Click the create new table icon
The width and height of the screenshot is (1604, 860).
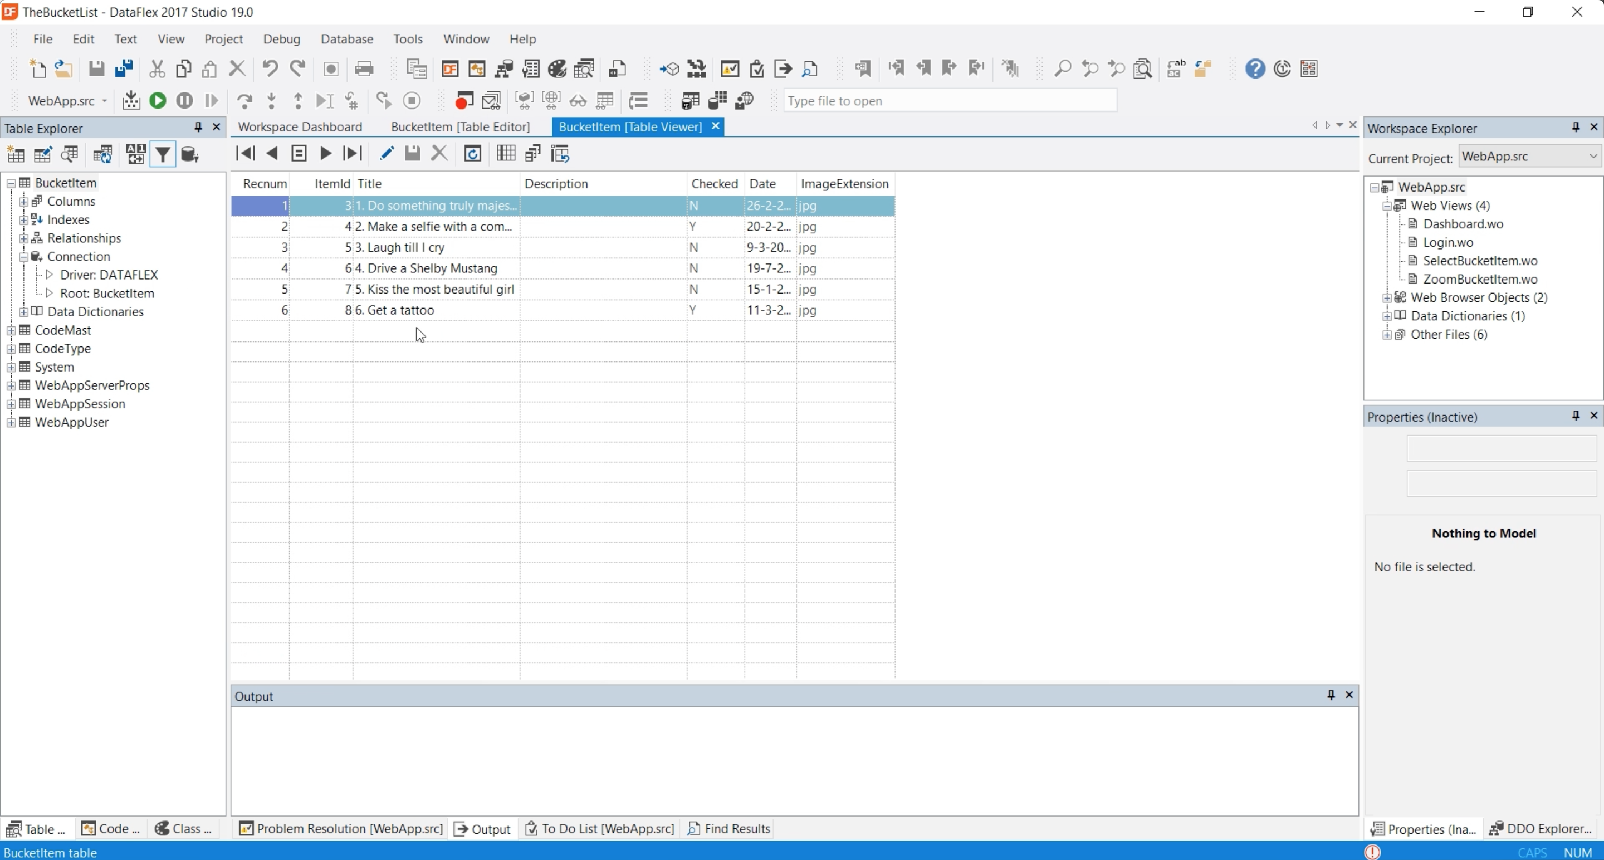(x=16, y=154)
